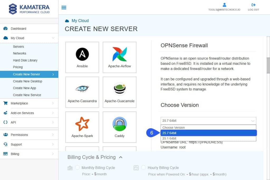Screen dimensions: 270x180
Task: Open the user account icon
Action: tap(224, 5)
